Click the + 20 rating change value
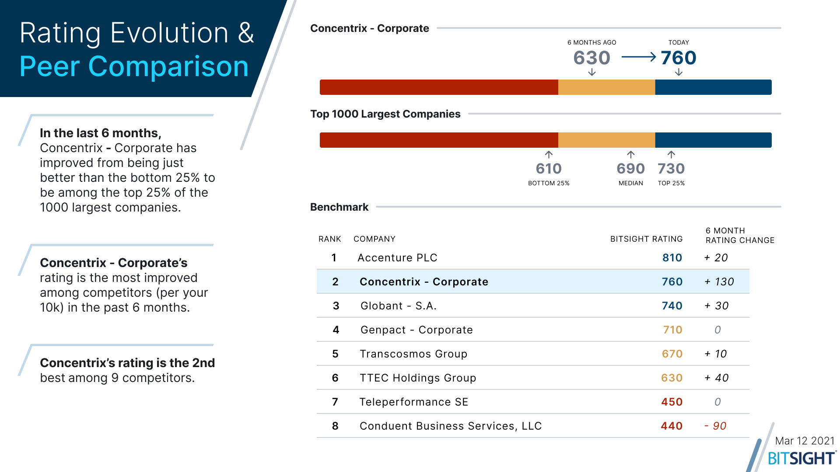840x472 pixels. click(x=716, y=258)
